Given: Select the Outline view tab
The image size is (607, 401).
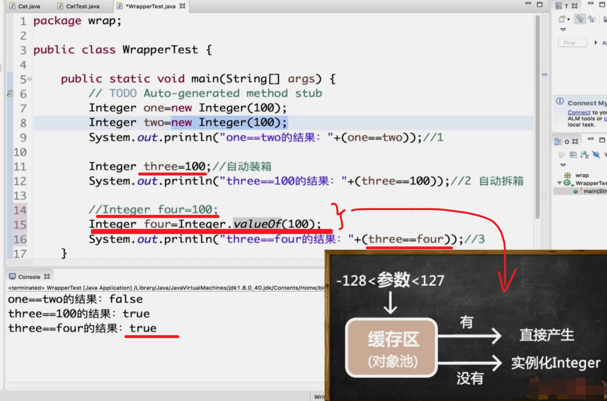Looking at the screenshot, I should point(566,141).
